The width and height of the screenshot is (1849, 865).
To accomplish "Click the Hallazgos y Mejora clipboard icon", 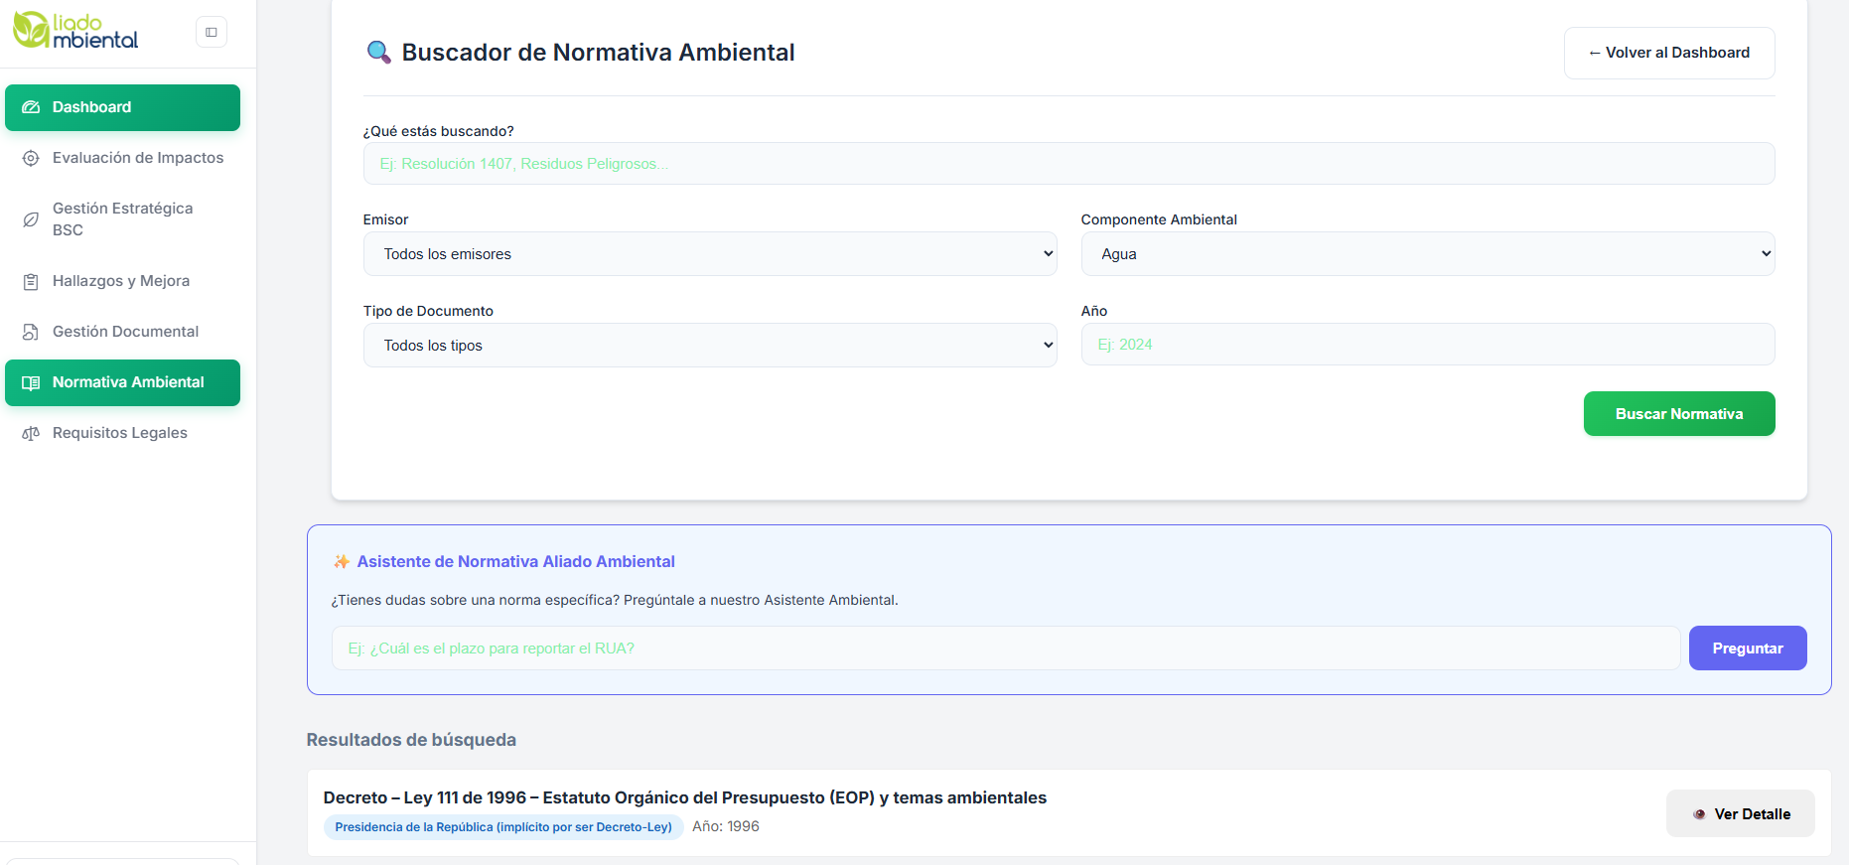I will point(31,282).
